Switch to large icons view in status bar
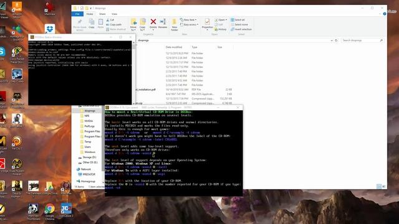This screenshot has height=224, width=399. [x=384, y=187]
